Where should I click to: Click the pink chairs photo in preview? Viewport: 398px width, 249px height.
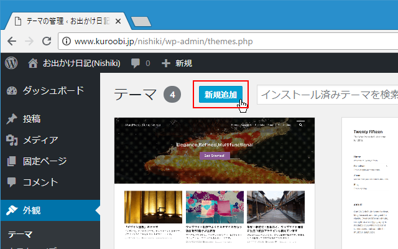point(215,207)
